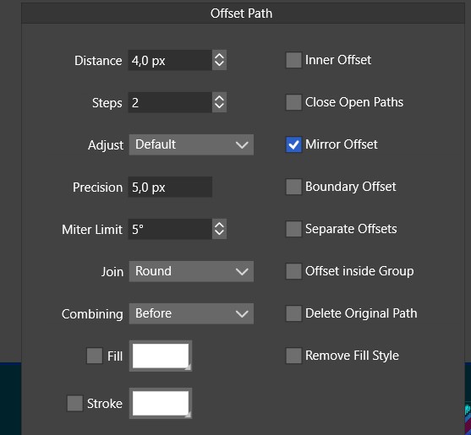Click the Distance value field

click(x=170, y=60)
